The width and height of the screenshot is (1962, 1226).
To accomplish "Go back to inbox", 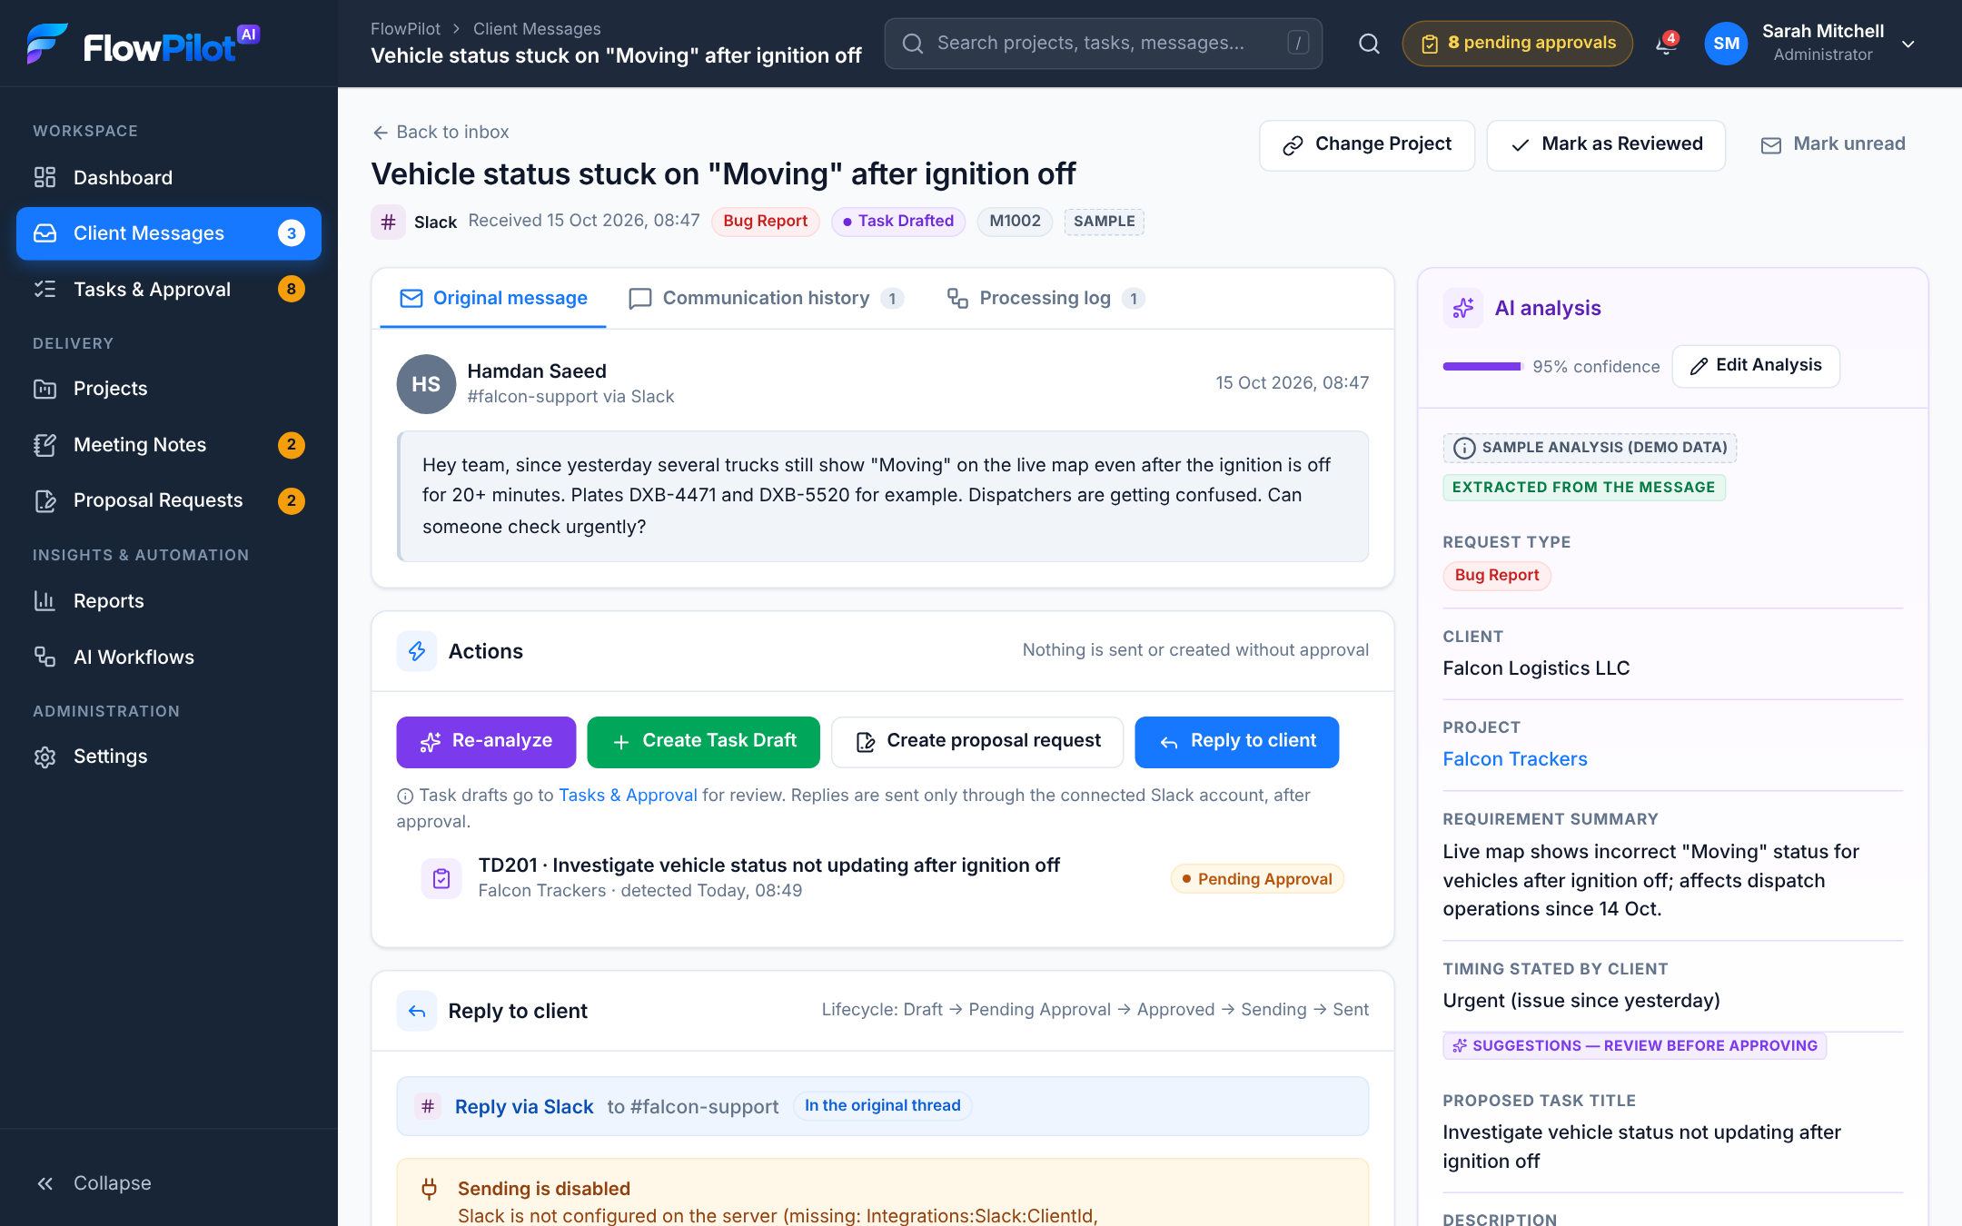I will [x=441, y=132].
